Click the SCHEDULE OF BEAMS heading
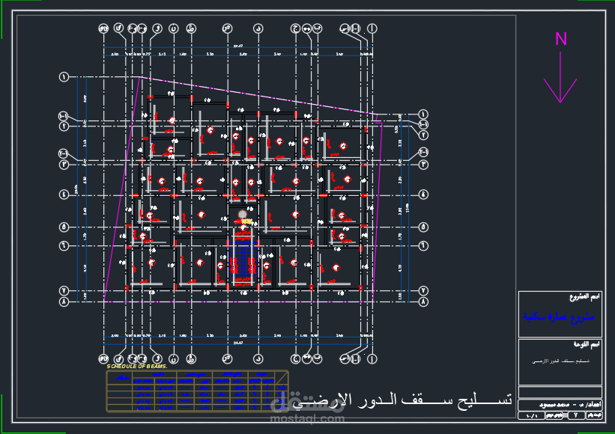 139,367
